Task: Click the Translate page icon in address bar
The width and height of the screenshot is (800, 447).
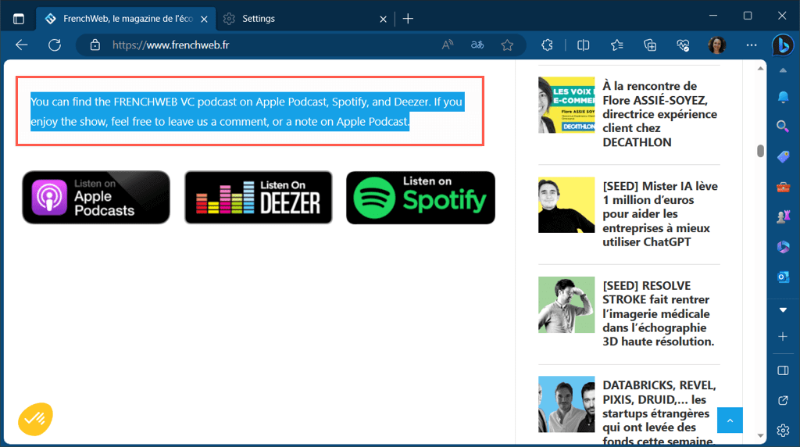Action: (477, 45)
